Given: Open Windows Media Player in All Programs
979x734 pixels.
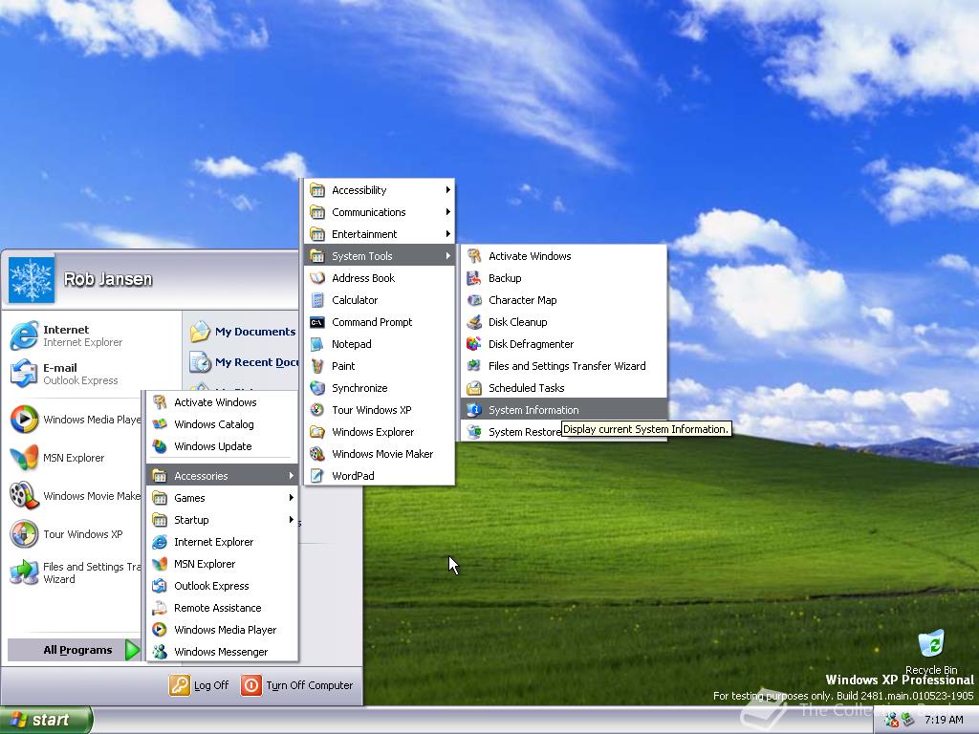Looking at the screenshot, I should point(222,630).
